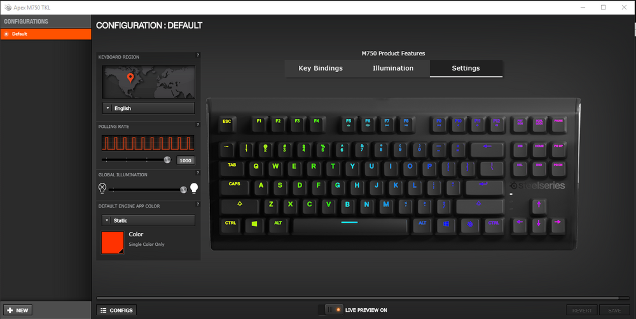This screenshot has height=319, width=636.
Task: Select the left ALT key
Action: pos(278,225)
